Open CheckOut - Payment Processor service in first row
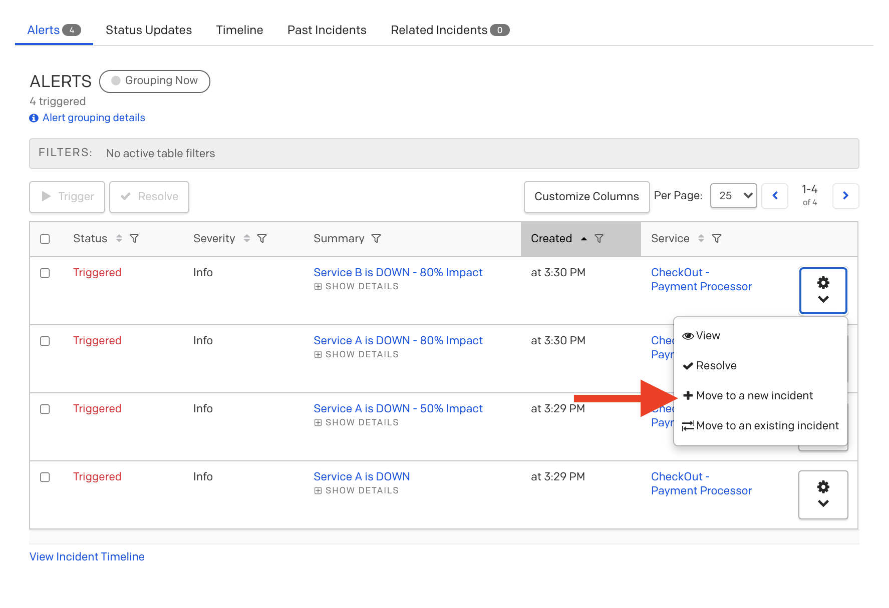Image resolution: width=889 pixels, height=608 pixels. 701,279
